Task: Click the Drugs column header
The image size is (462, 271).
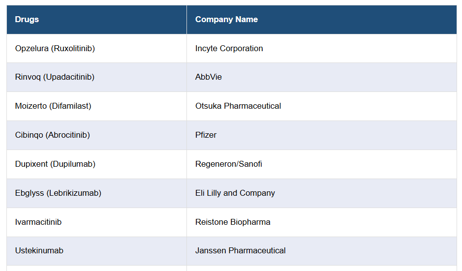Action: 27,20
